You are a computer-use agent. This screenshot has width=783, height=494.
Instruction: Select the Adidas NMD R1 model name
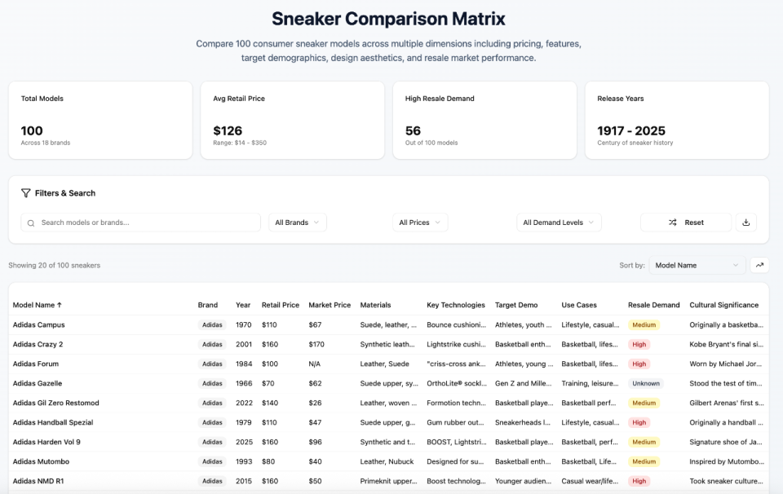pos(38,481)
